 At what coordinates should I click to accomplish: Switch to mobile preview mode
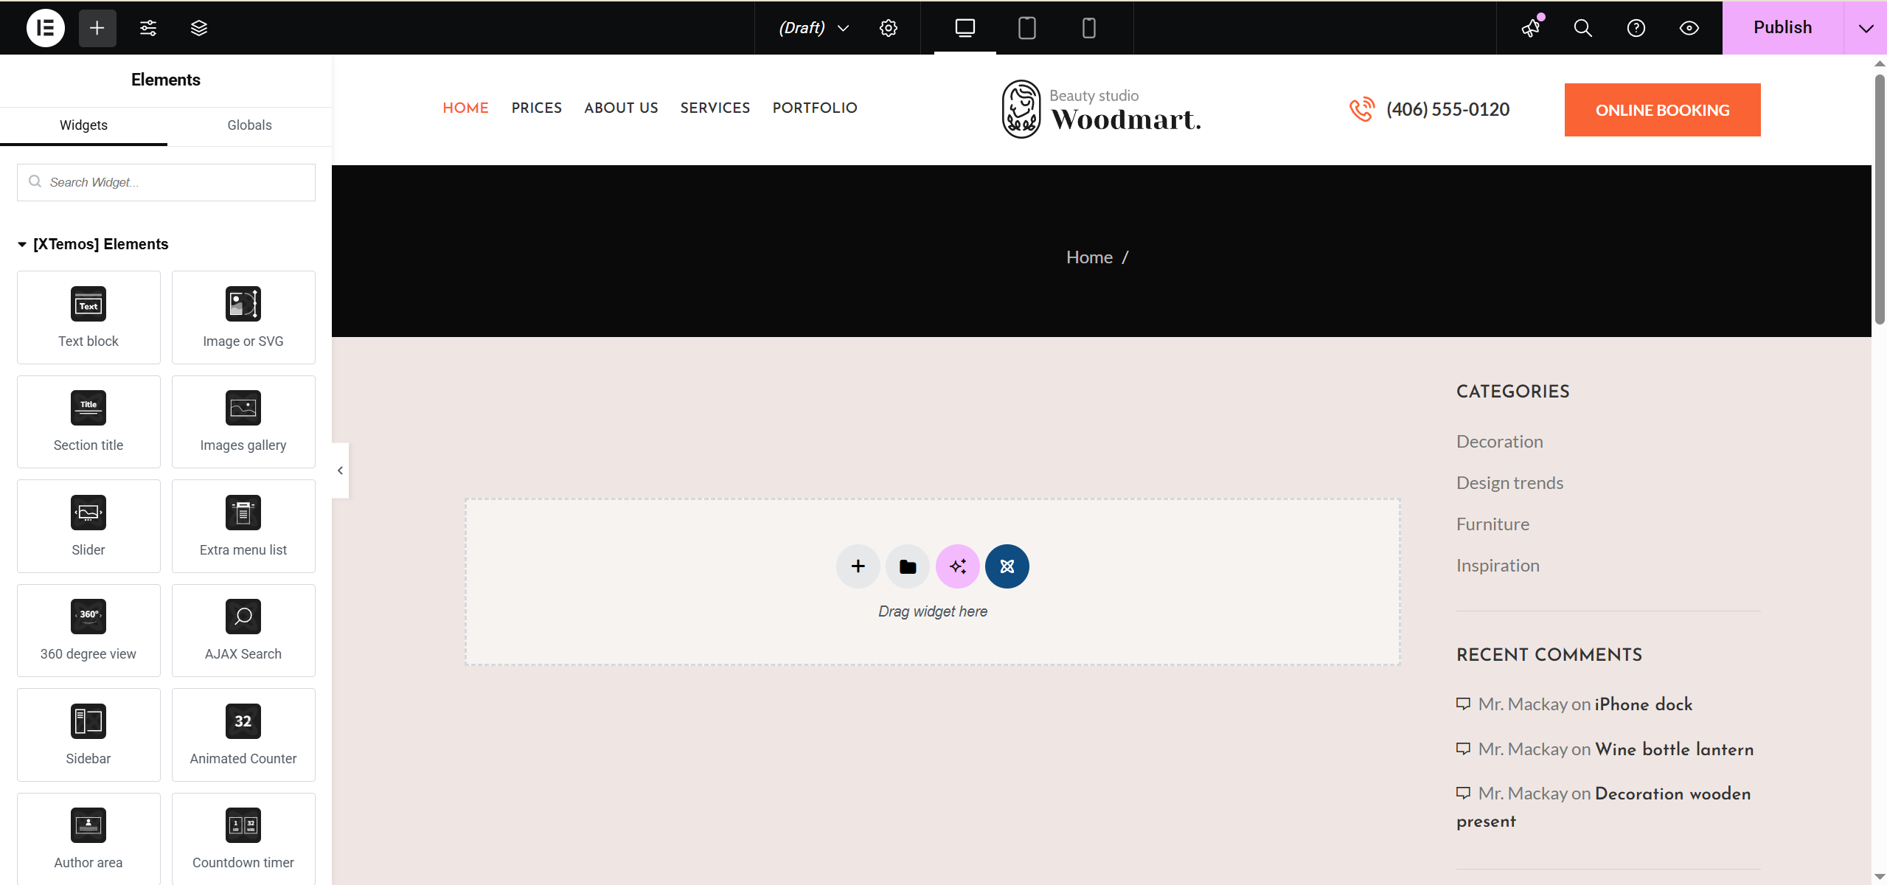point(1089,28)
